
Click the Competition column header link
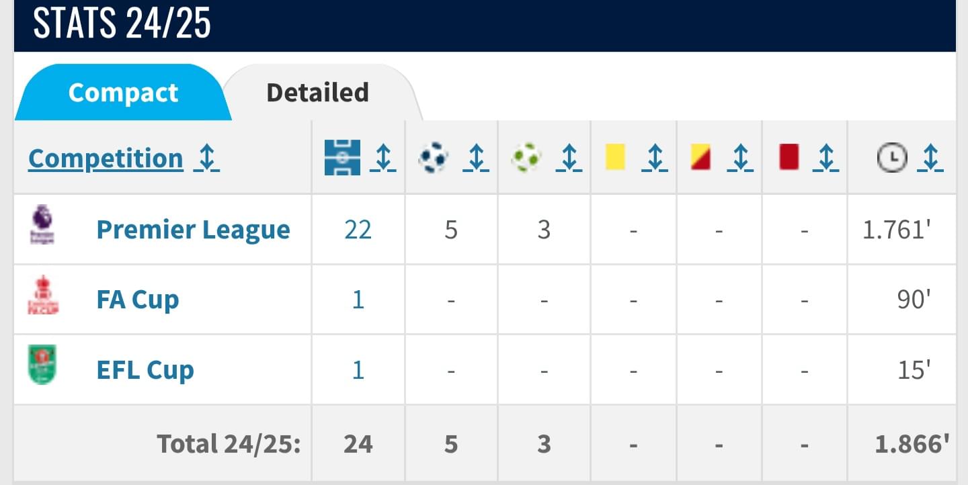pos(106,159)
